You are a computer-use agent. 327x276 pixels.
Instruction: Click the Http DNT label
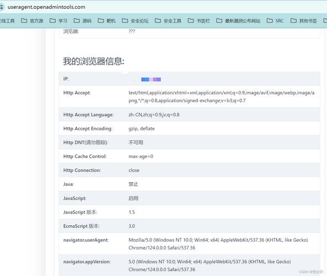pyautogui.click(x=85, y=142)
